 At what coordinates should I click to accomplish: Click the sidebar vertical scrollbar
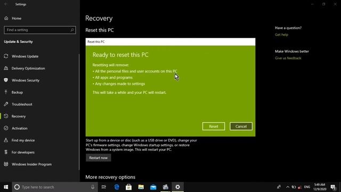click(x=79, y=111)
